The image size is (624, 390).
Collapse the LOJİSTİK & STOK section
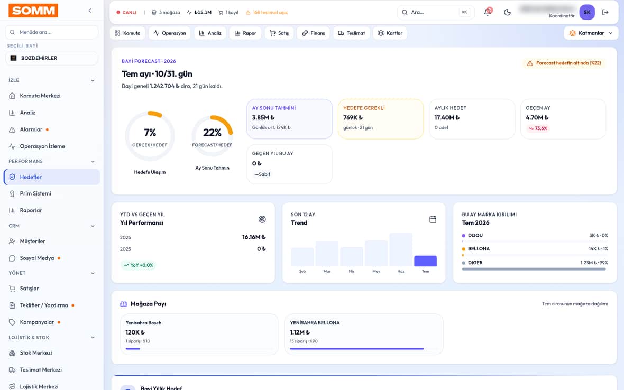coord(93,338)
